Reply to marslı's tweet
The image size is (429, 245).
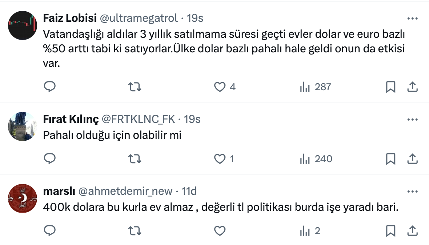pos(49,231)
